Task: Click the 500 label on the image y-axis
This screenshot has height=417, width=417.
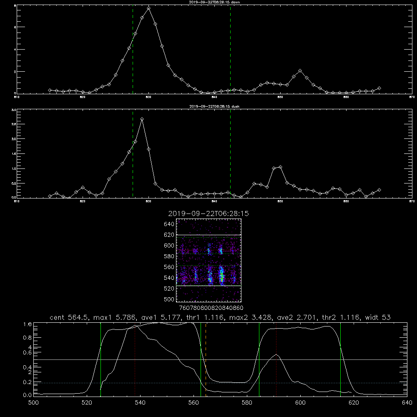Action: tap(169, 299)
